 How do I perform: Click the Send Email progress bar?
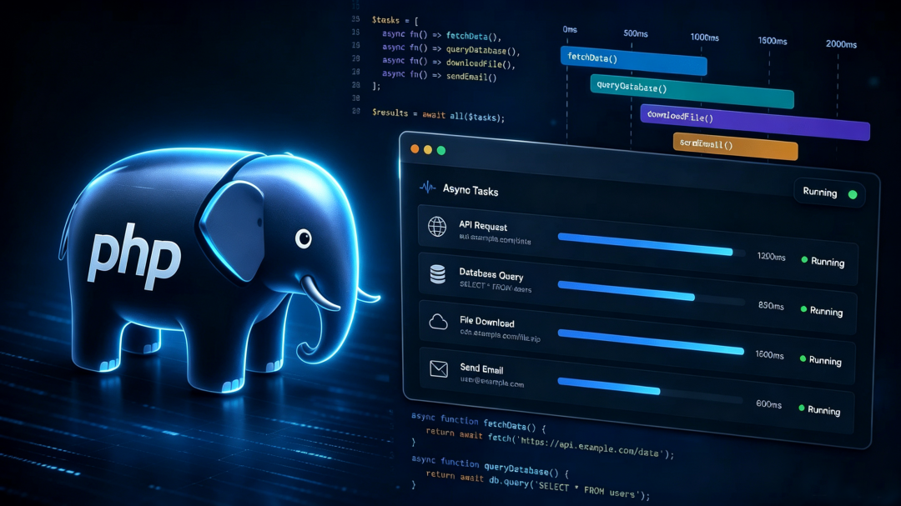(x=649, y=389)
